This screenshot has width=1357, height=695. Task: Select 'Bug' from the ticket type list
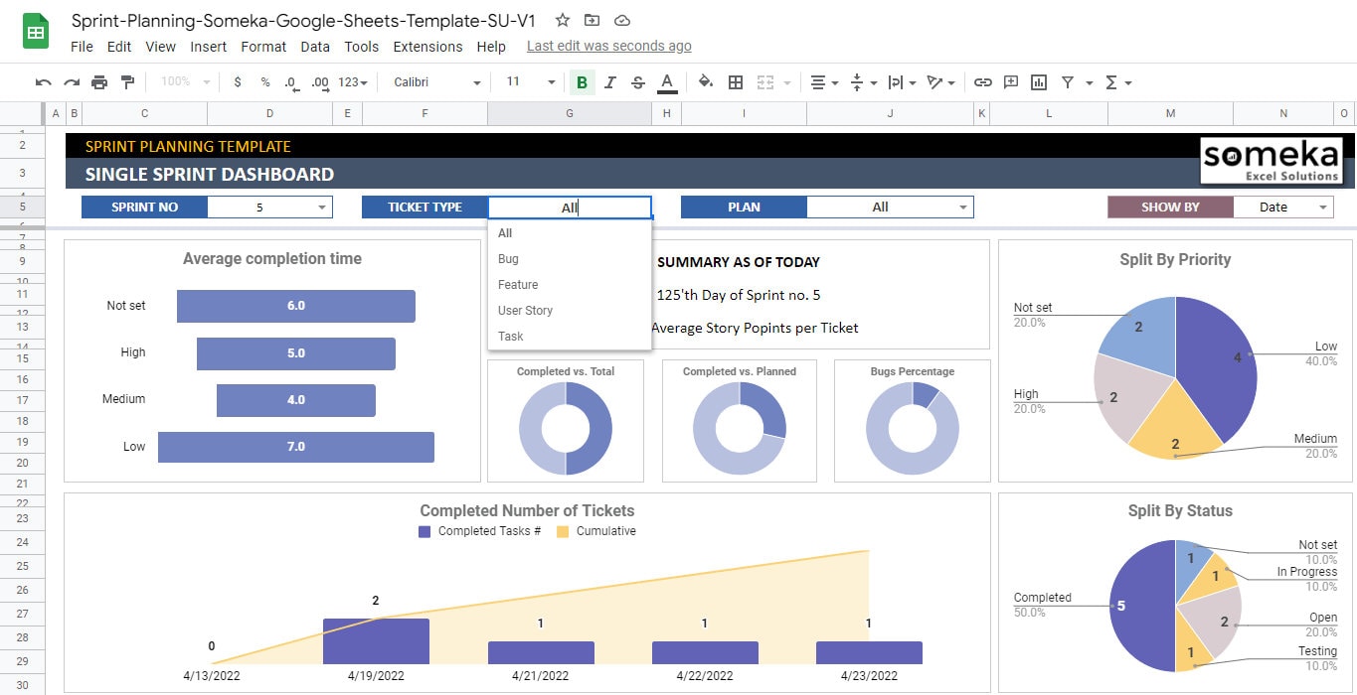[x=508, y=258]
